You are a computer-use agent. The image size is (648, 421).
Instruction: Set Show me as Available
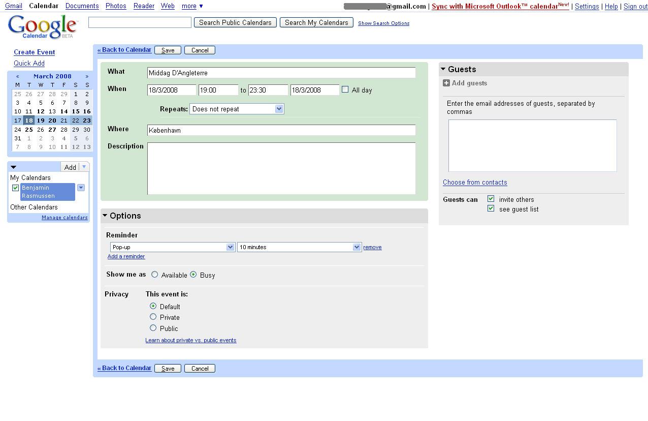154,275
